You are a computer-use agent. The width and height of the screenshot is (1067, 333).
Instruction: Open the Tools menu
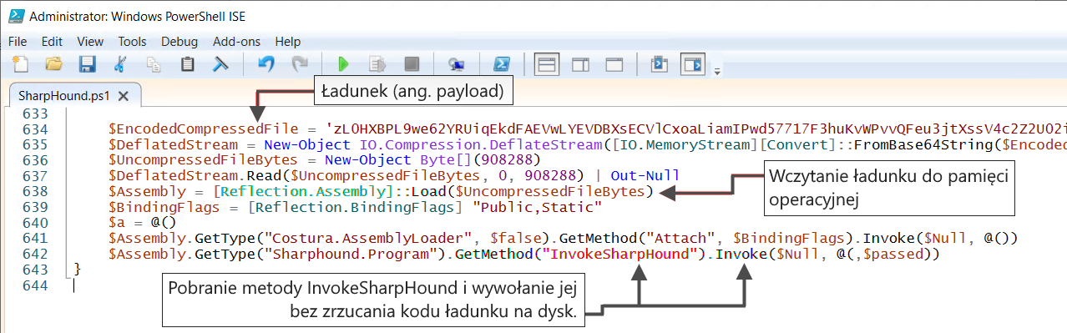point(132,41)
